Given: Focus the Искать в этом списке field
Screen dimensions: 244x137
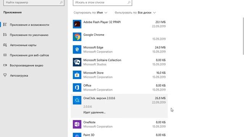Looking at the screenshot, I should [103, 3].
